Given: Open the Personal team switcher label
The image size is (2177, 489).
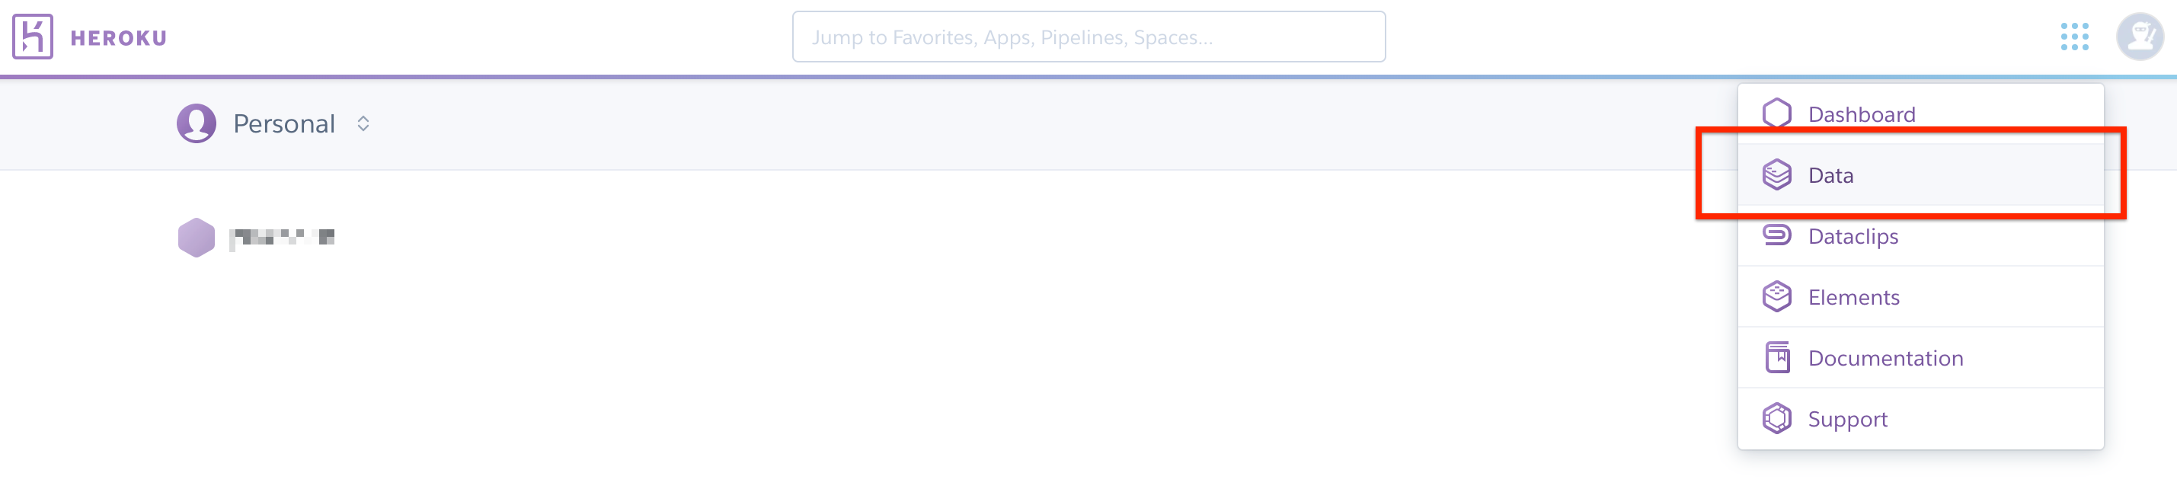Looking at the screenshot, I should (284, 124).
